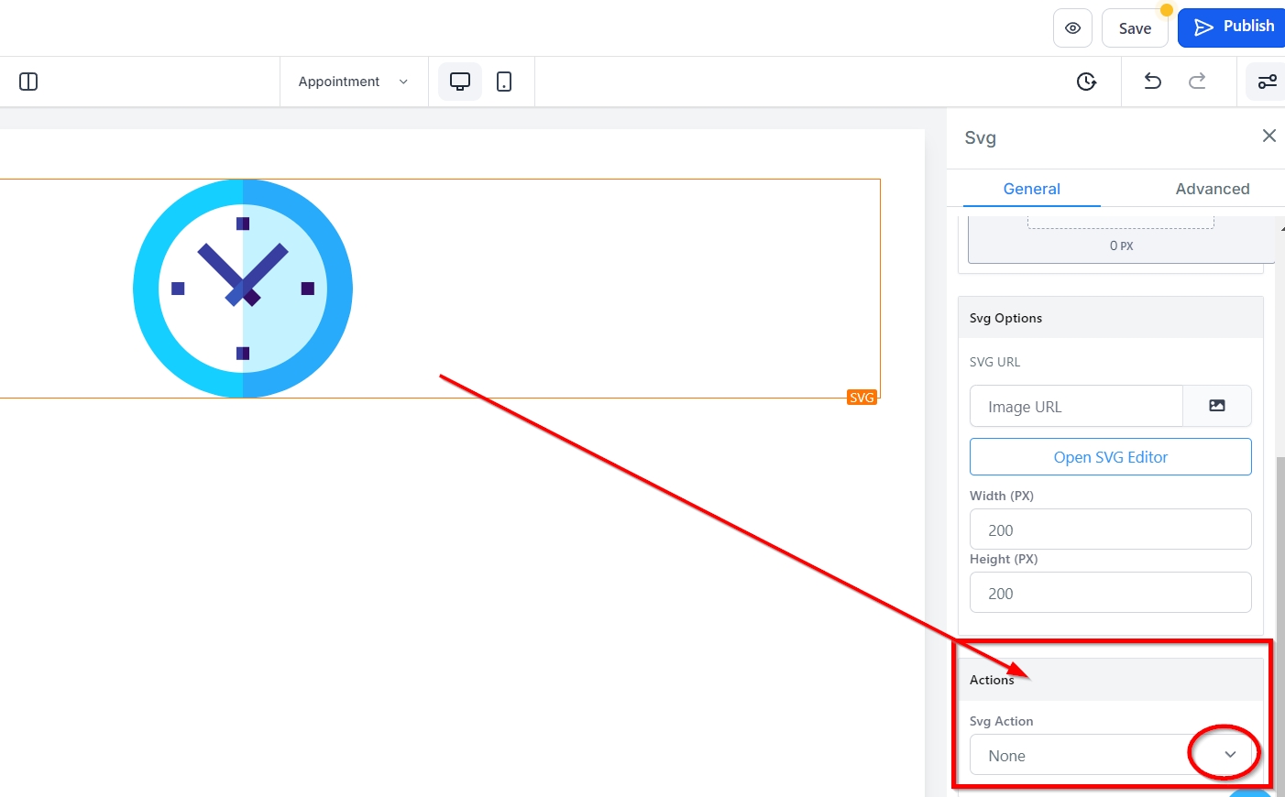The image size is (1285, 797).
Task: Toggle the left sidebar panel icon
Action: [x=28, y=82]
